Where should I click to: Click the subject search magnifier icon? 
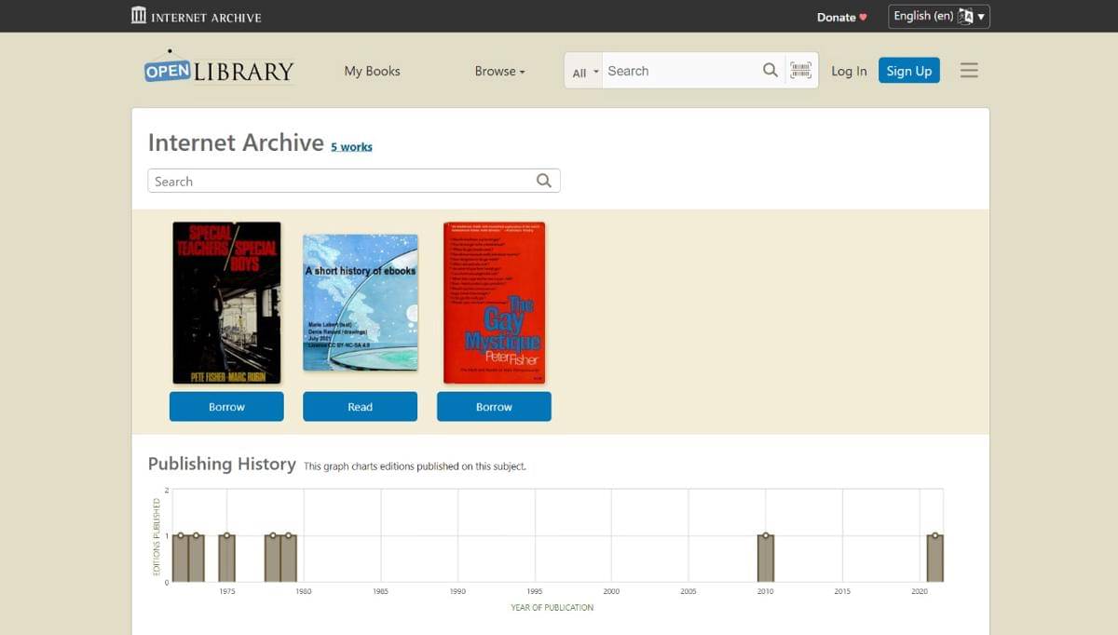point(544,182)
